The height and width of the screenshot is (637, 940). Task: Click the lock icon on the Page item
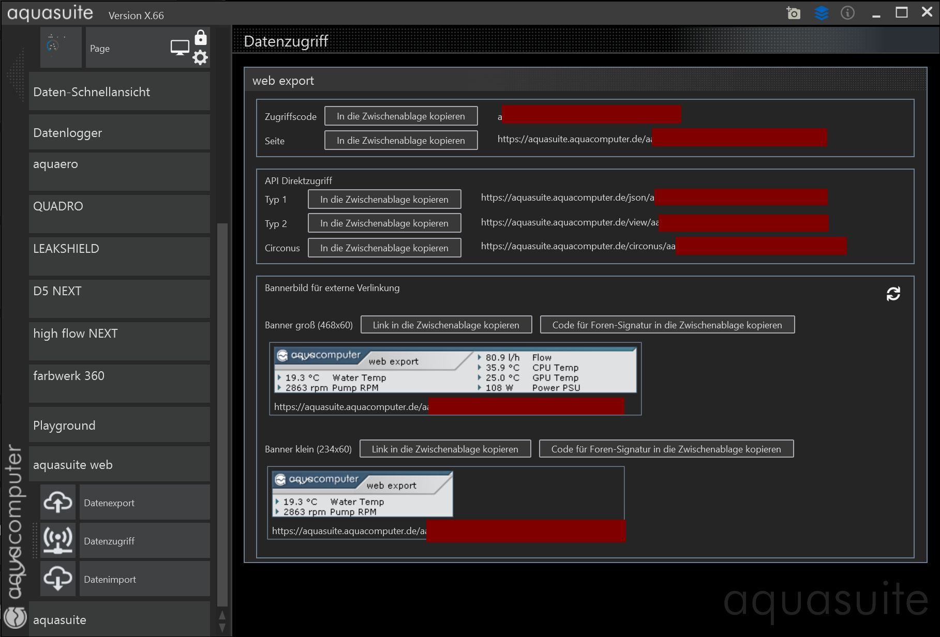click(201, 38)
